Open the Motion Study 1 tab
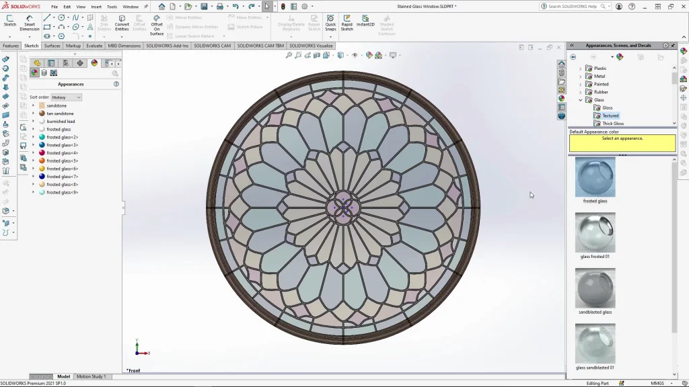This screenshot has width=689, height=387. coord(90,377)
